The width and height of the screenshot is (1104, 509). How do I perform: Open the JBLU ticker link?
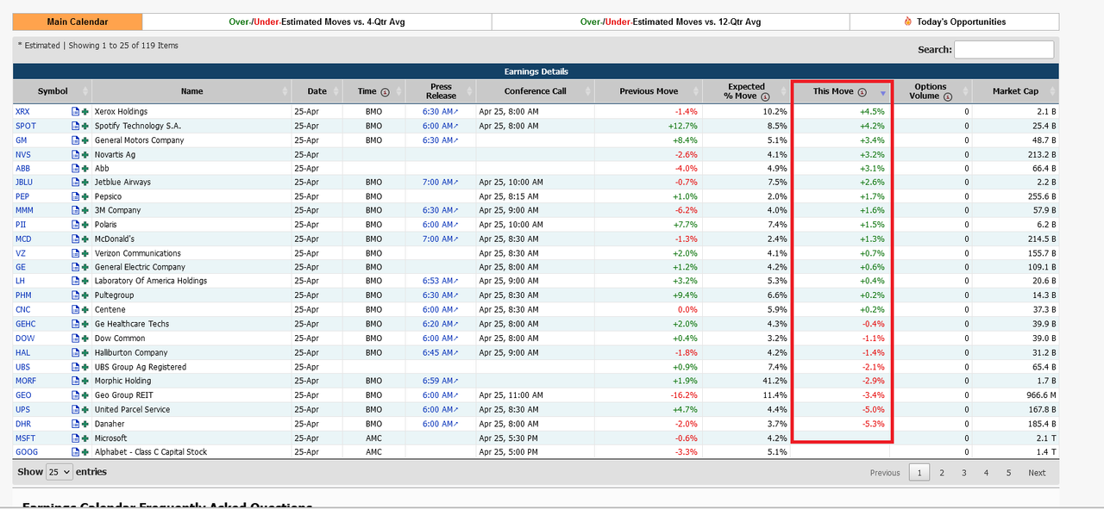(24, 183)
